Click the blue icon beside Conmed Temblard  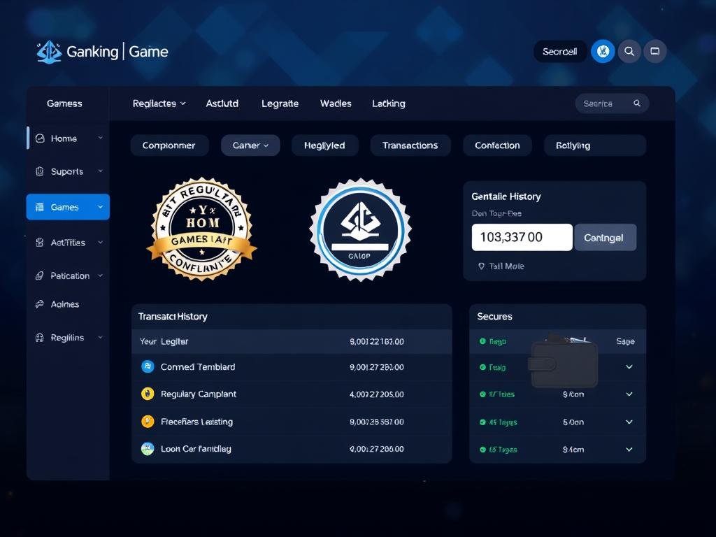tap(146, 366)
